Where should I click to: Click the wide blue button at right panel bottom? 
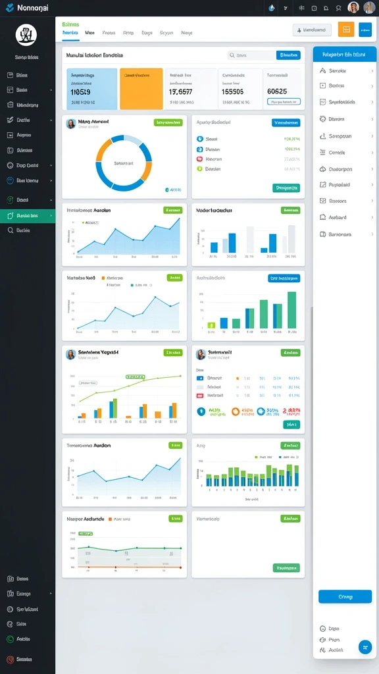click(345, 596)
